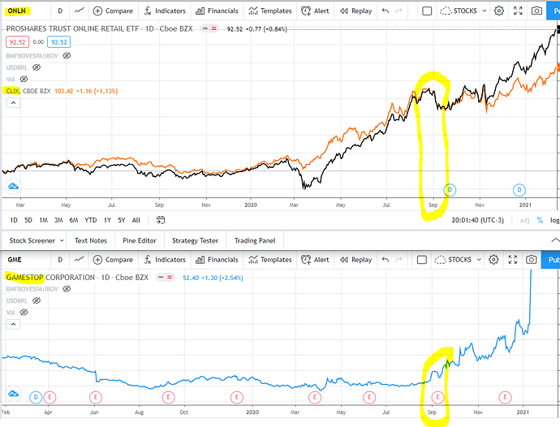Set ONLN chart range to 5D
Screen dimensions: 560x427
28,220
